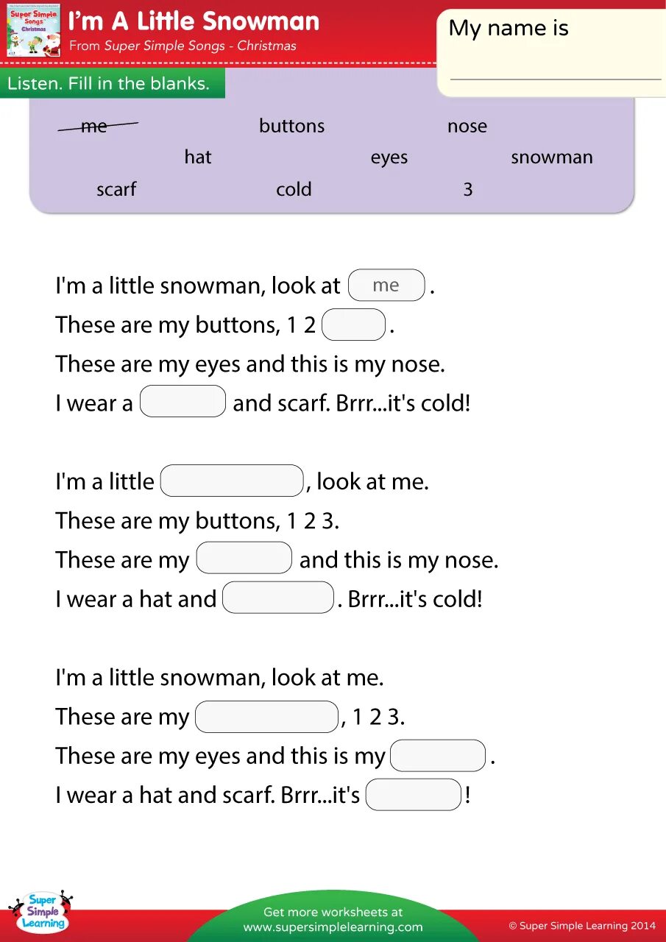Select the word 'scarf' in the word bank

click(x=116, y=189)
